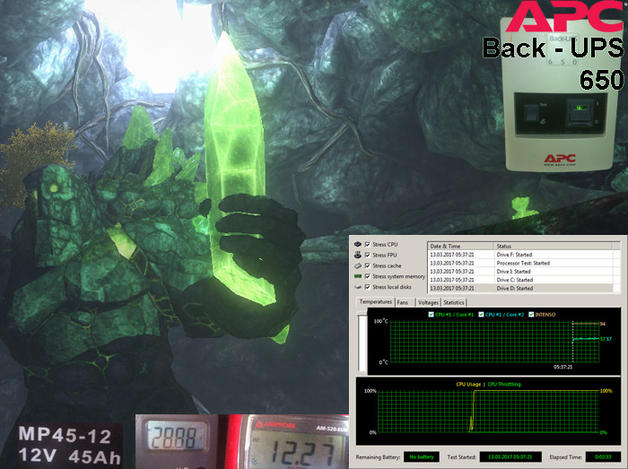Click the 05:37:21 time marker on temperature graph

click(563, 367)
